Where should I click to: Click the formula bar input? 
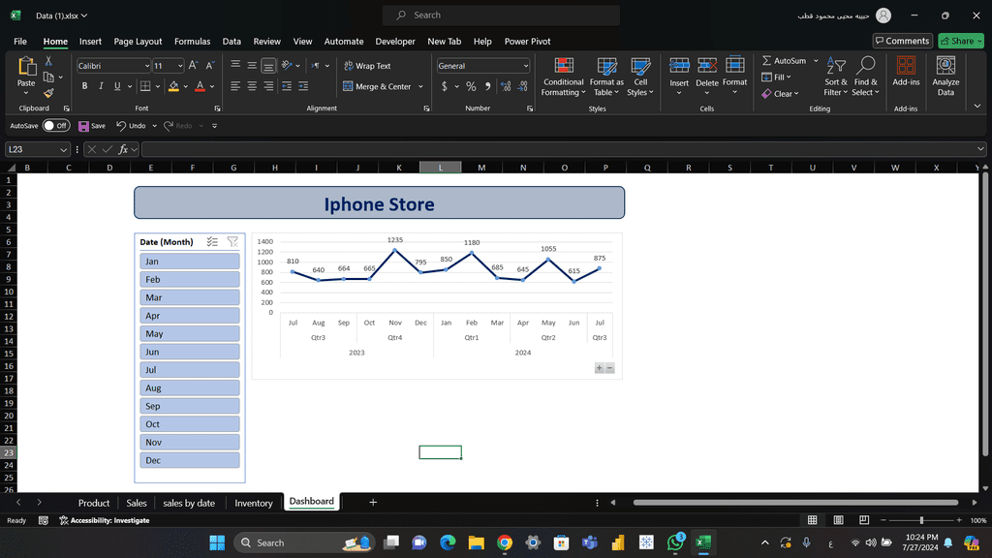558,149
